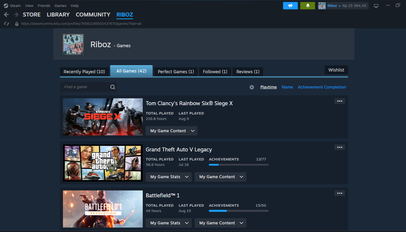406x232 pixels.
Task: Click the Riboz profile name in header
Action: tap(101, 44)
